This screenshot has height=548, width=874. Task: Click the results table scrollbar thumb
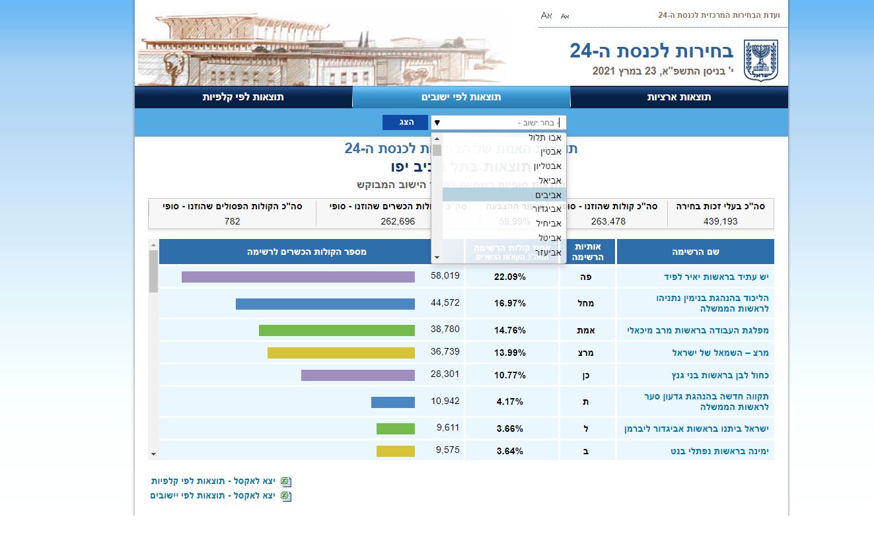pyautogui.click(x=153, y=271)
